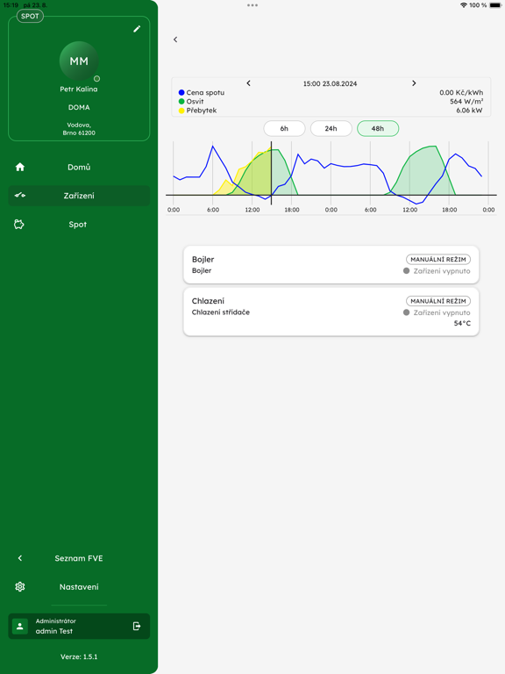The height and width of the screenshot is (674, 505).
Task: Click the MM profile avatar circle
Action: coord(79,61)
